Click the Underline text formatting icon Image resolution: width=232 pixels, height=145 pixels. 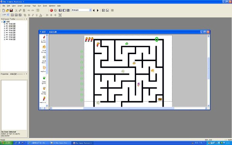[37, 15]
